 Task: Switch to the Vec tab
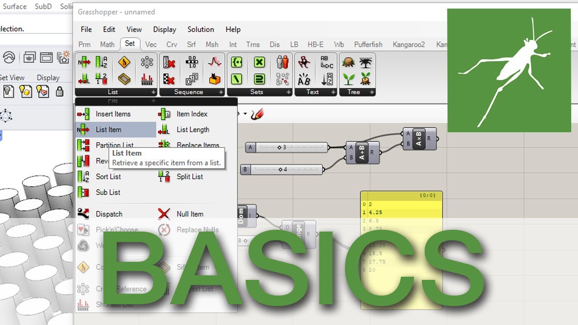click(x=151, y=44)
